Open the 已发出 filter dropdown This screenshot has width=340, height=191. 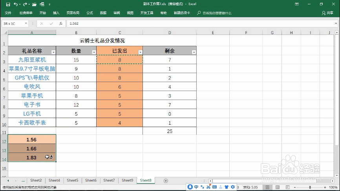tap(140, 52)
